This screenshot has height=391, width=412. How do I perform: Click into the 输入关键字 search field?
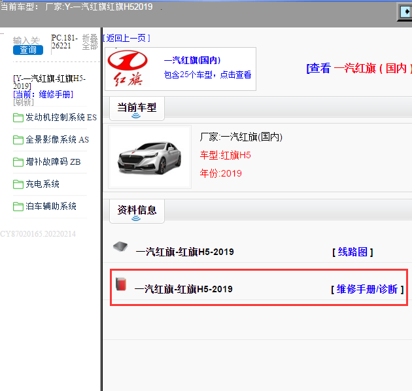click(x=27, y=40)
